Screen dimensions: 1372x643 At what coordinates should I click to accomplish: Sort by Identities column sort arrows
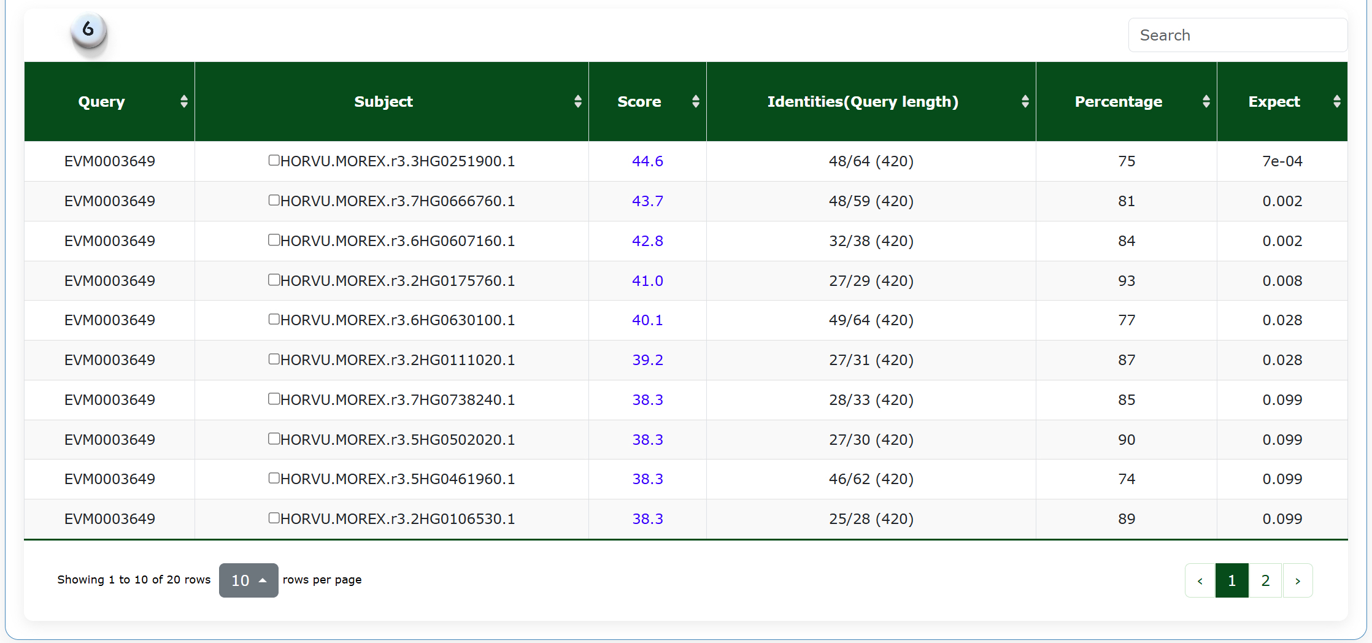tap(1025, 102)
